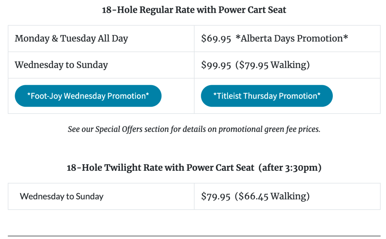Screen dimensions: 386x239
Task: Click the ($66.45 Walking) text
Action: point(272,196)
